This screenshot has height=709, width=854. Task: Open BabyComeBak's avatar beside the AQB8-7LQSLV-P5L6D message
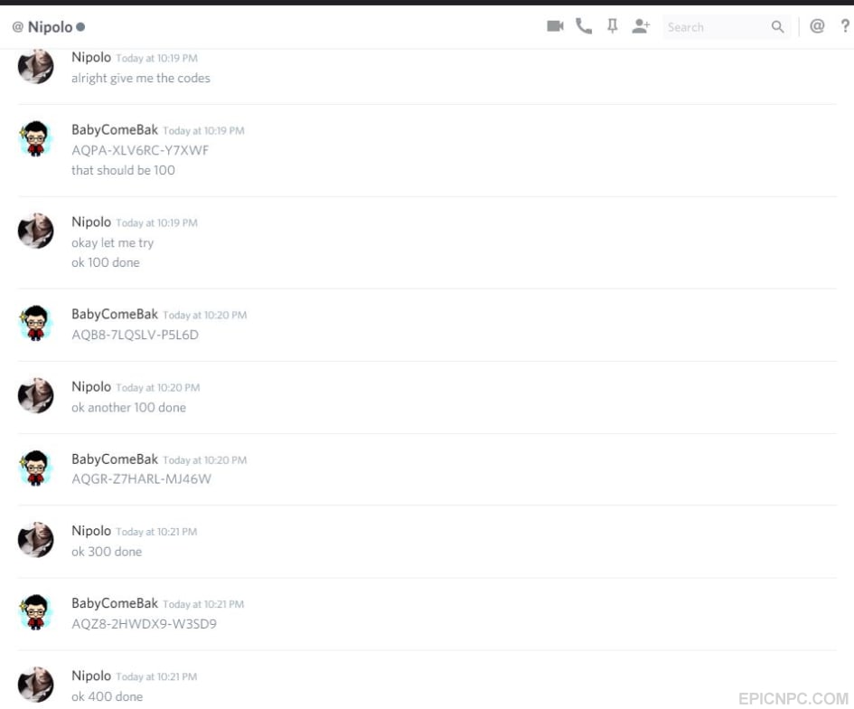[x=36, y=323]
